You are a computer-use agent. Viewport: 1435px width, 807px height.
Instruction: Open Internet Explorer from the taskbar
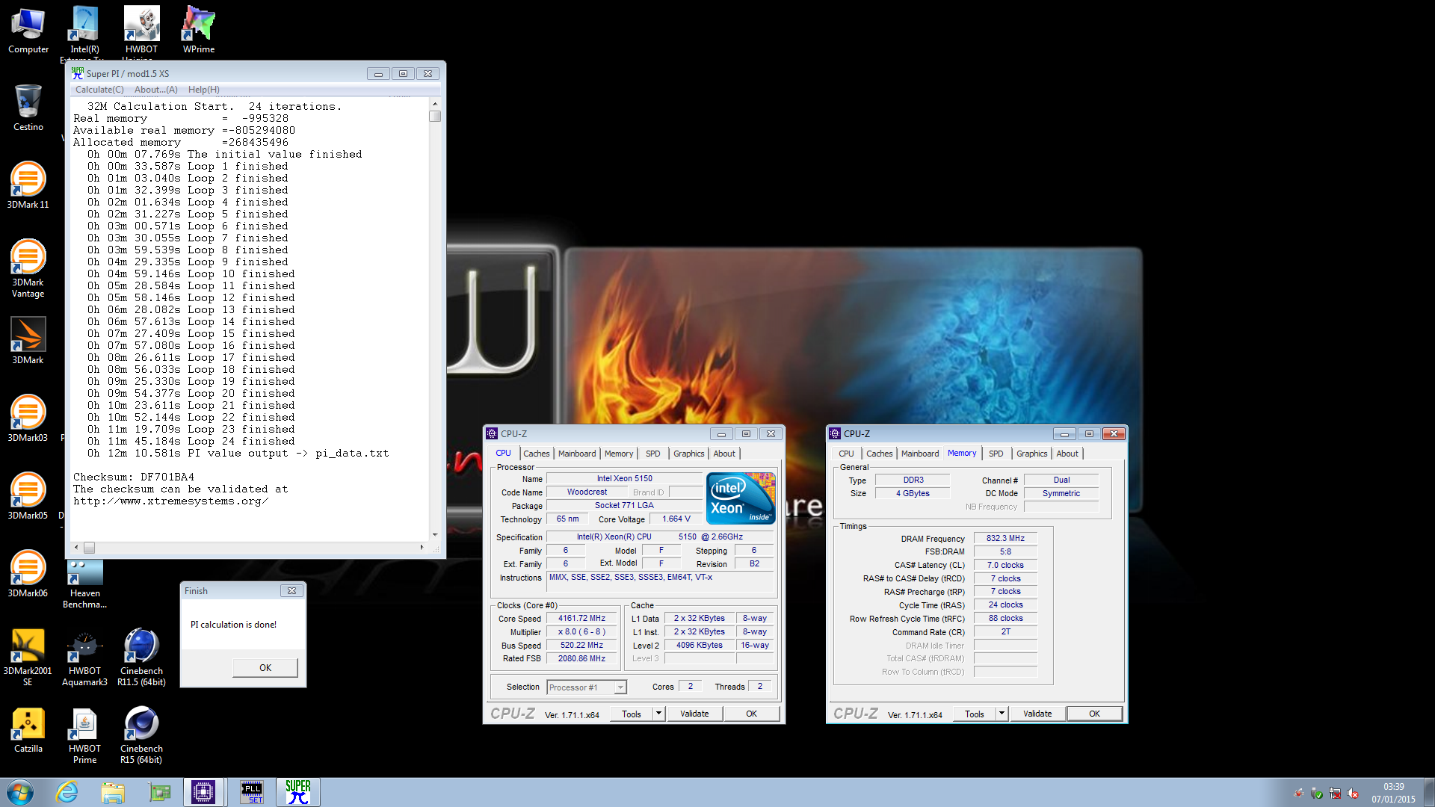click(67, 792)
